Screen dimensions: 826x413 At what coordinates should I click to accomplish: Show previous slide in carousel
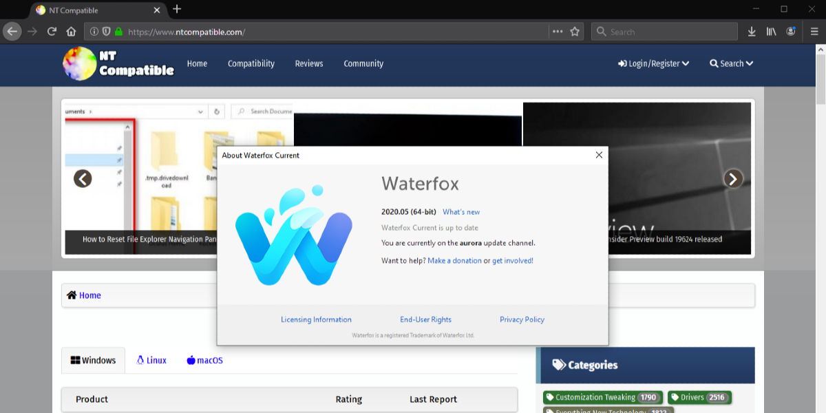click(83, 179)
